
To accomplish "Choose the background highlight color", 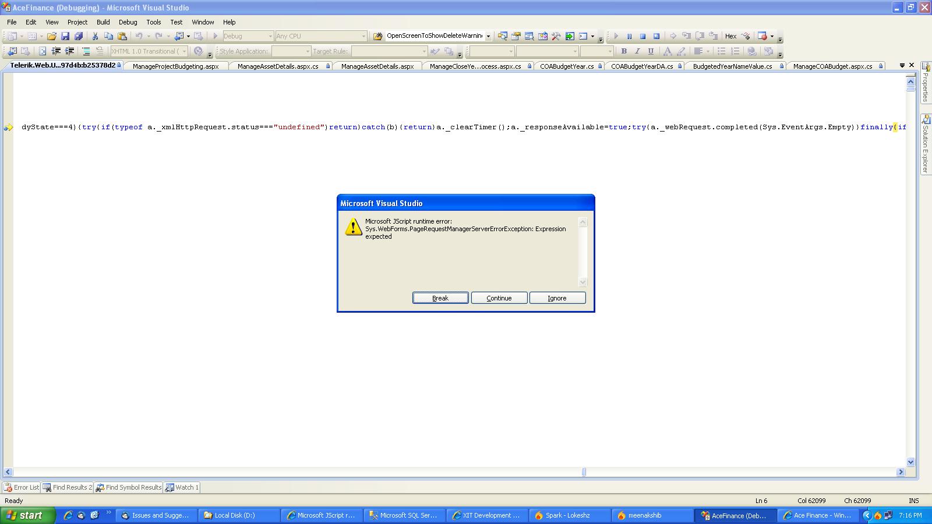I will (x=681, y=51).
